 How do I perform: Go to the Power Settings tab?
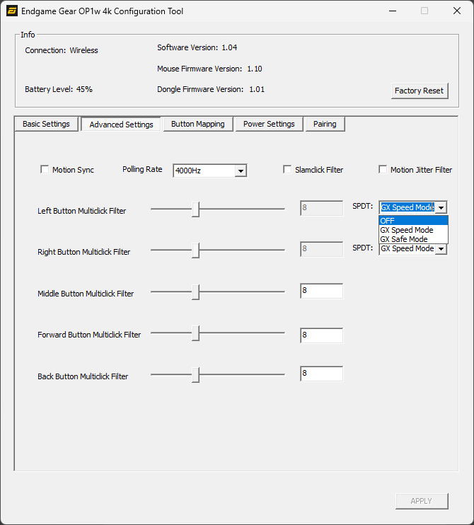[269, 125]
